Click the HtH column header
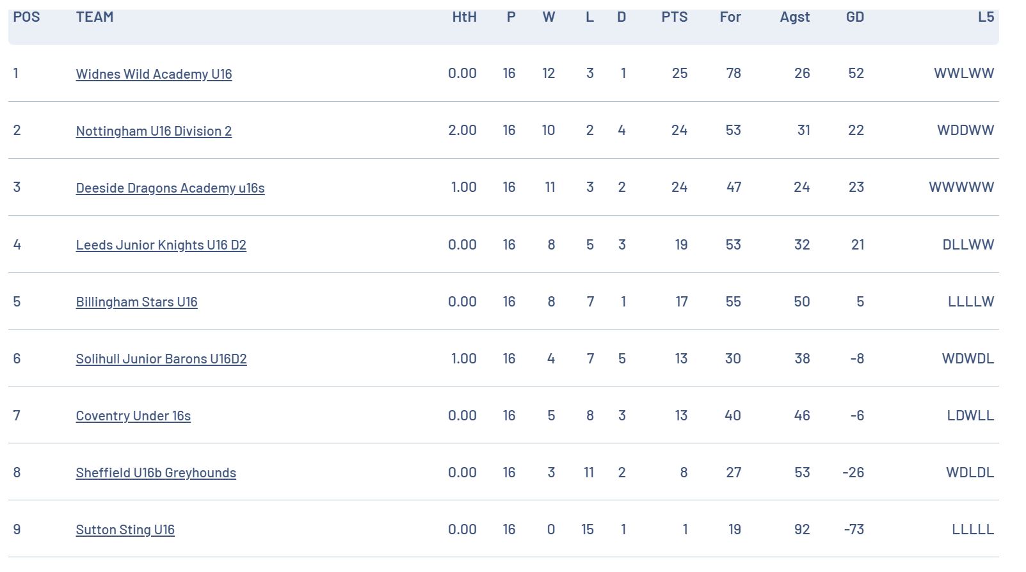 click(464, 17)
